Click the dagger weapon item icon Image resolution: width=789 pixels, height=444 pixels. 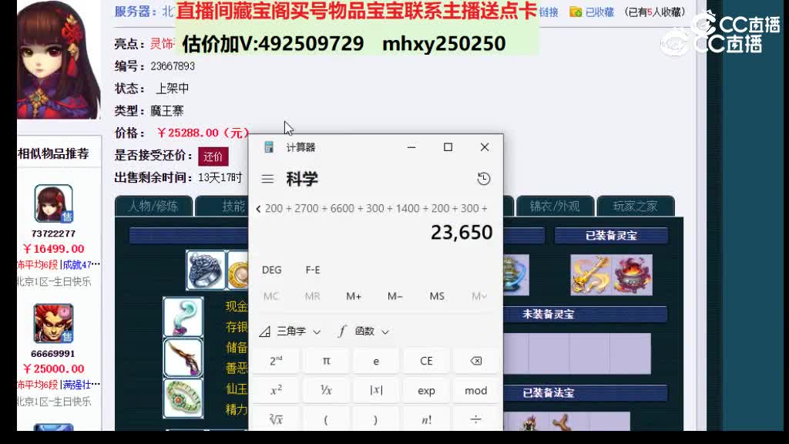click(183, 357)
